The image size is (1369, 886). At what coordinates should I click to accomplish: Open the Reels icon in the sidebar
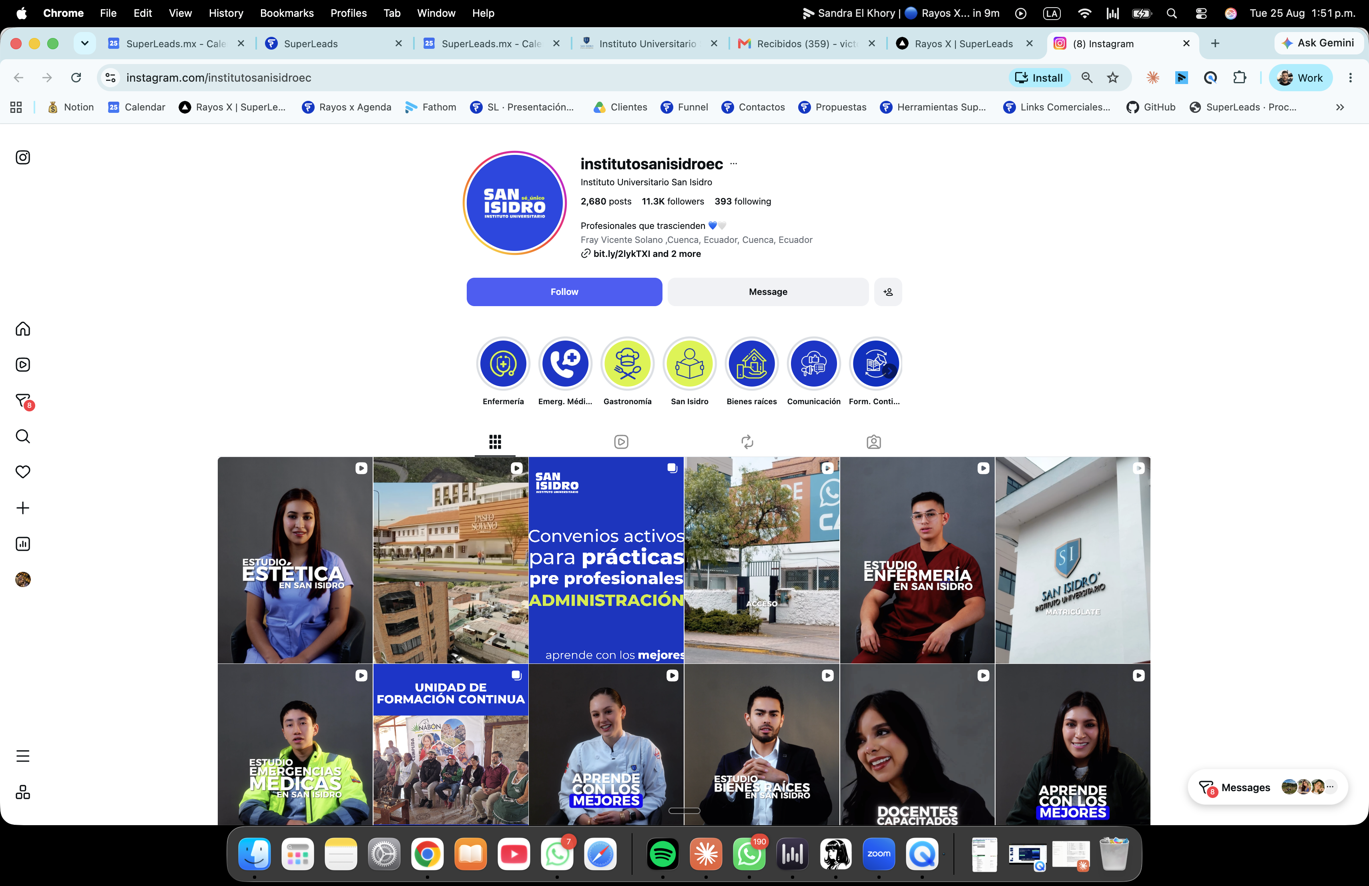click(23, 365)
